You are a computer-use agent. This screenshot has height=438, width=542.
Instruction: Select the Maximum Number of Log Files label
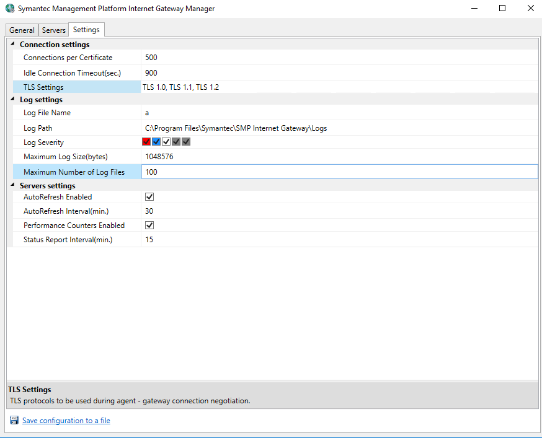74,172
